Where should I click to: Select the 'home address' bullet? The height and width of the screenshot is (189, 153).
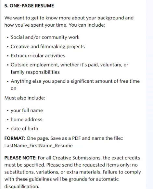point(27,119)
